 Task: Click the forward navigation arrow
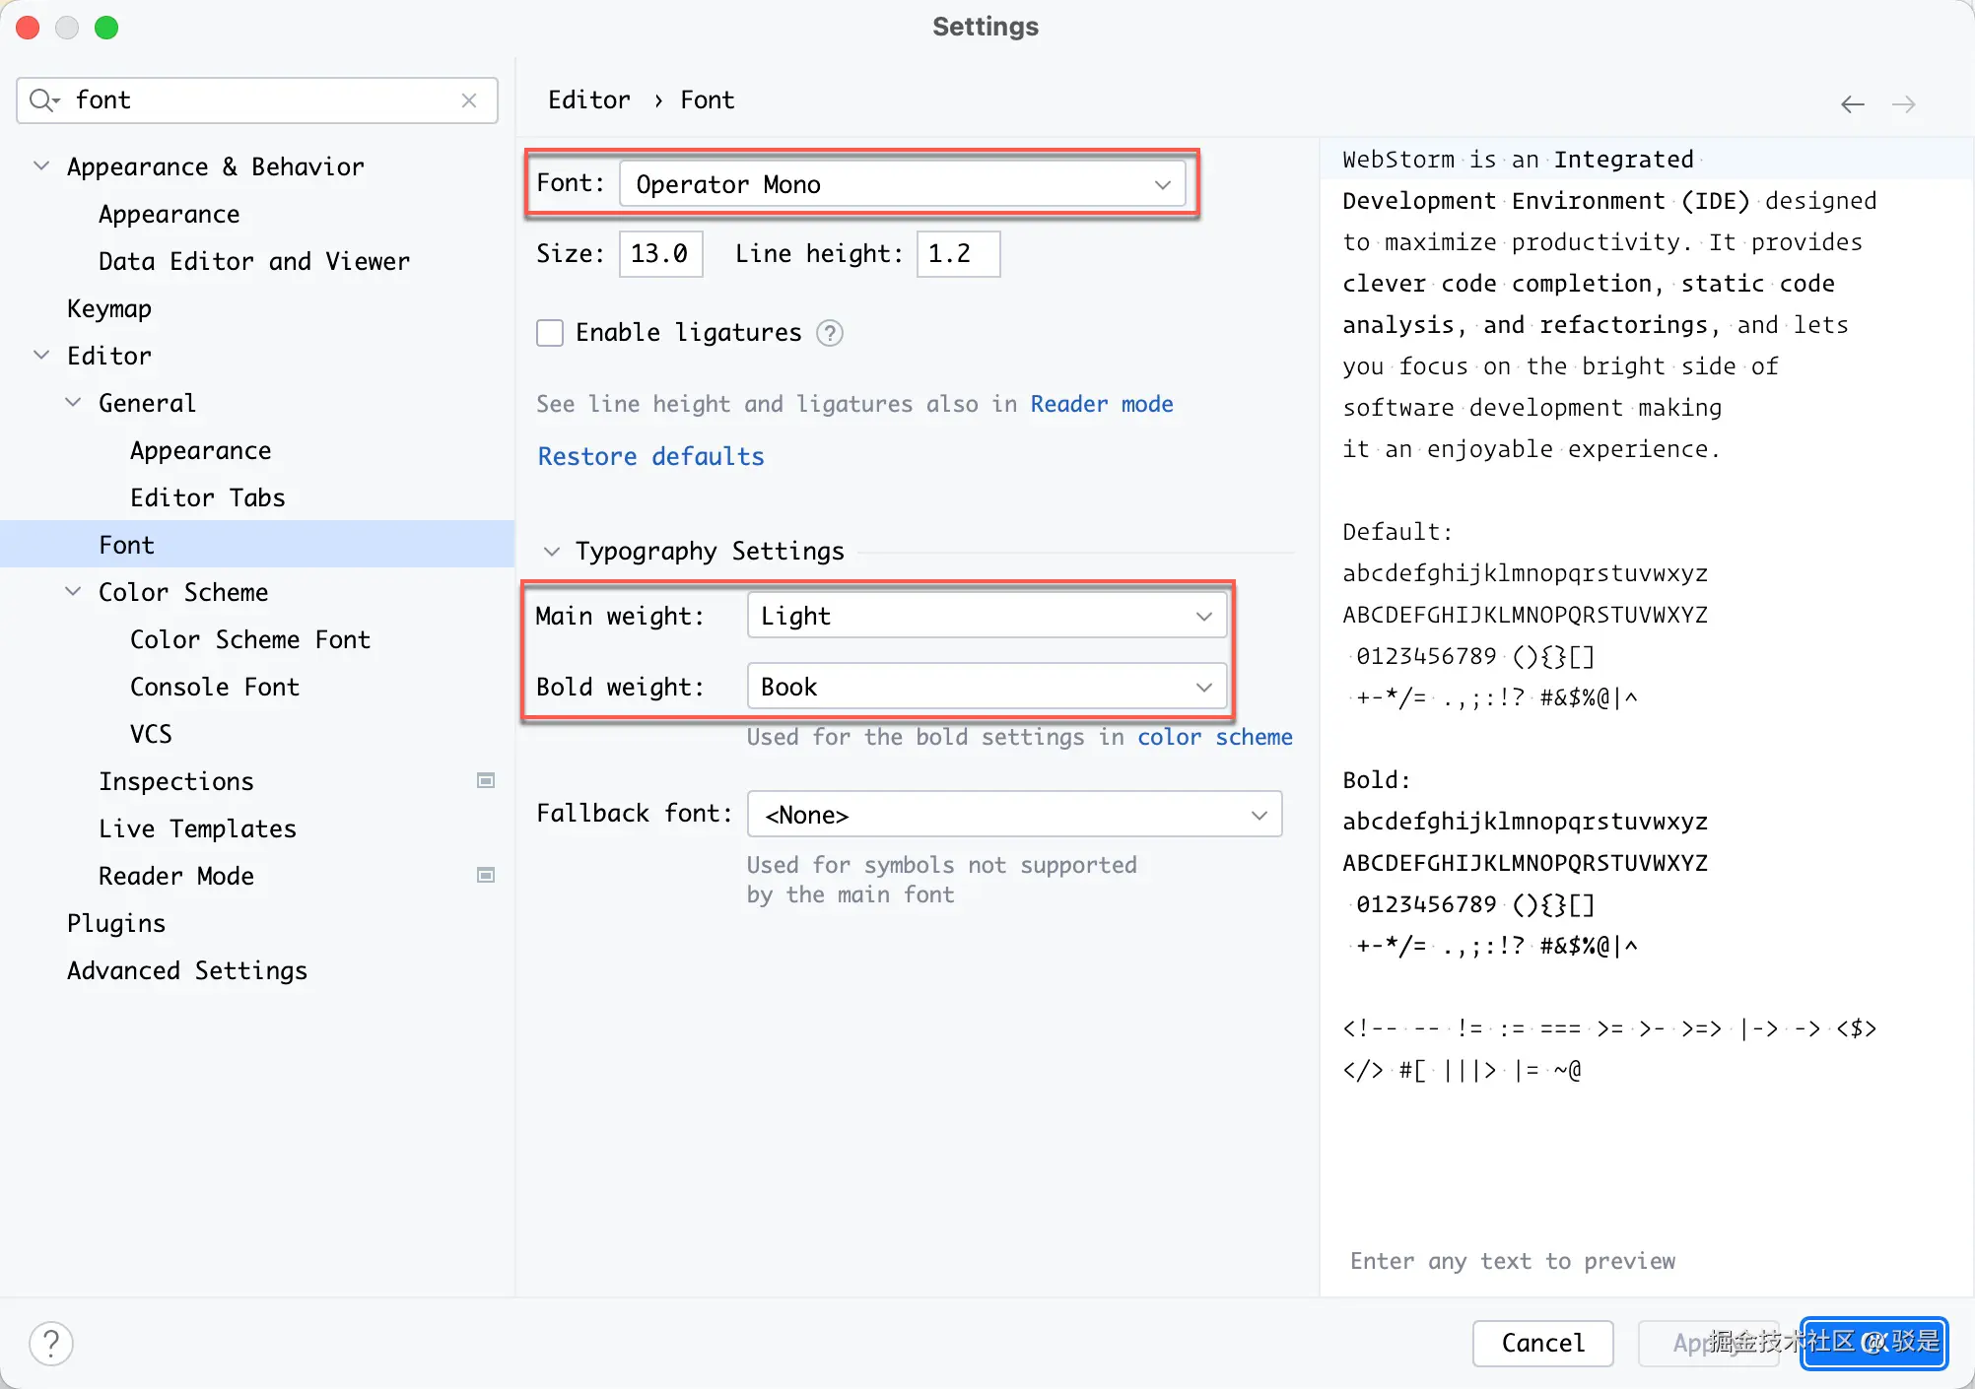[1904, 104]
